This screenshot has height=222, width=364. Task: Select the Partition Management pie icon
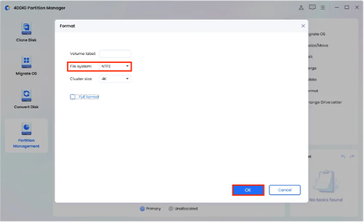click(26, 129)
